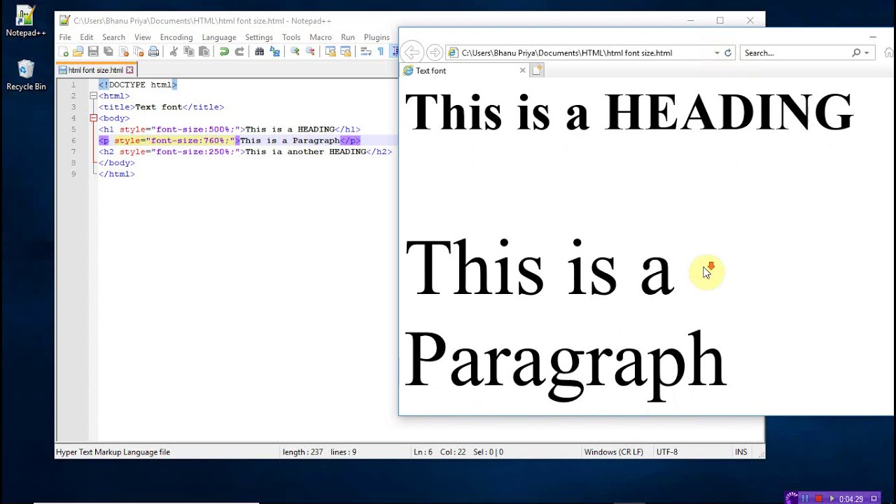Click the Cut scissors icon
This screenshot has height=504, width=896.
click(x=174, y=52)
